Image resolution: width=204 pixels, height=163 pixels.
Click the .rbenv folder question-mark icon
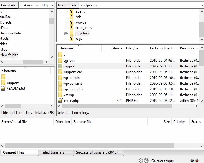click(71, 11)
